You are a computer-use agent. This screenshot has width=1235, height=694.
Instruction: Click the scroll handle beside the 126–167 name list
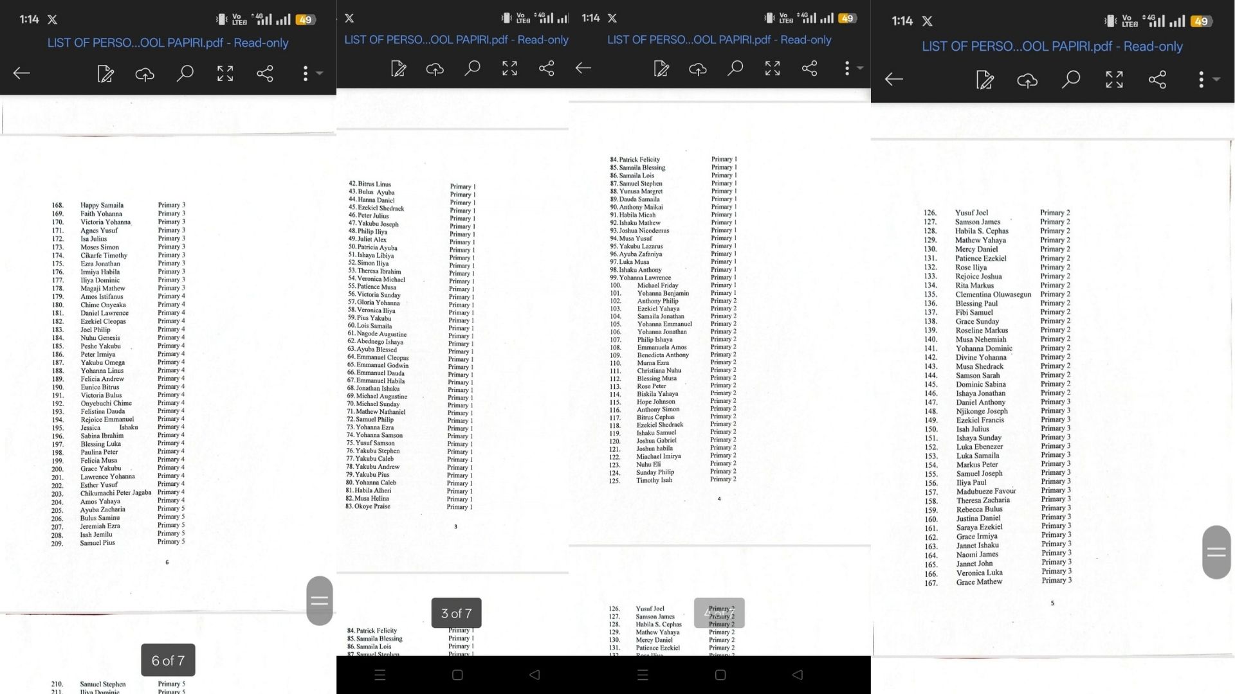[x=1216, y=552]
